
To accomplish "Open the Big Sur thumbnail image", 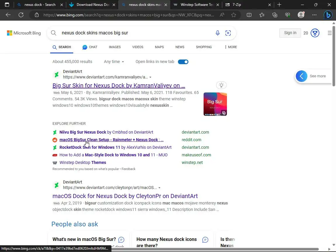I will [215, 104].
